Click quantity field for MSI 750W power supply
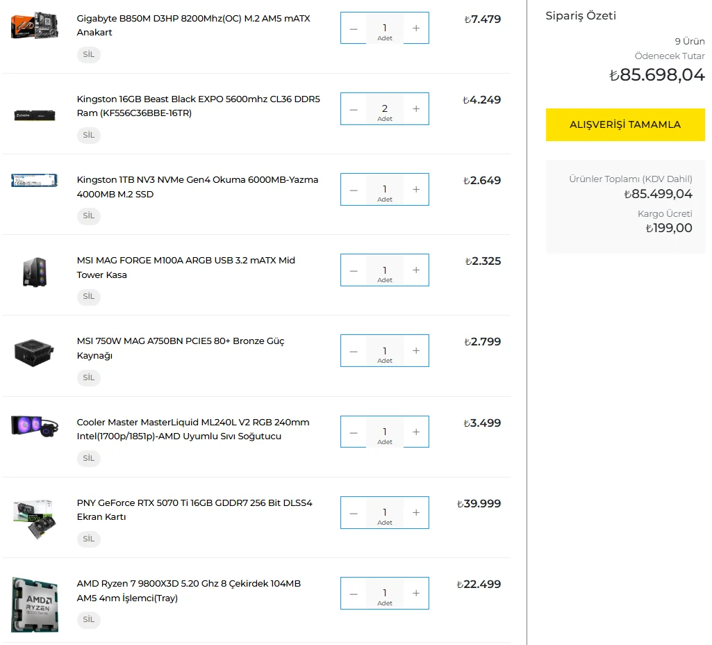This screenshot has height=645, width=712. click(x=385, y=351)
